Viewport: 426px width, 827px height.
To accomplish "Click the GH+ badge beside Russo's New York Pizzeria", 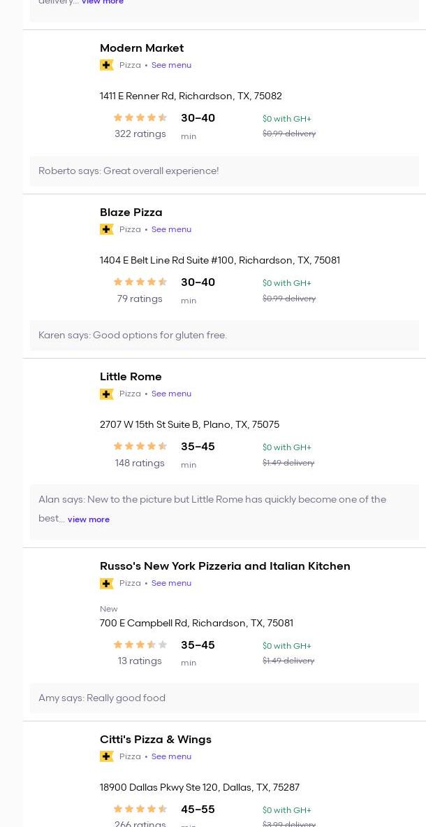I will 107,583.
